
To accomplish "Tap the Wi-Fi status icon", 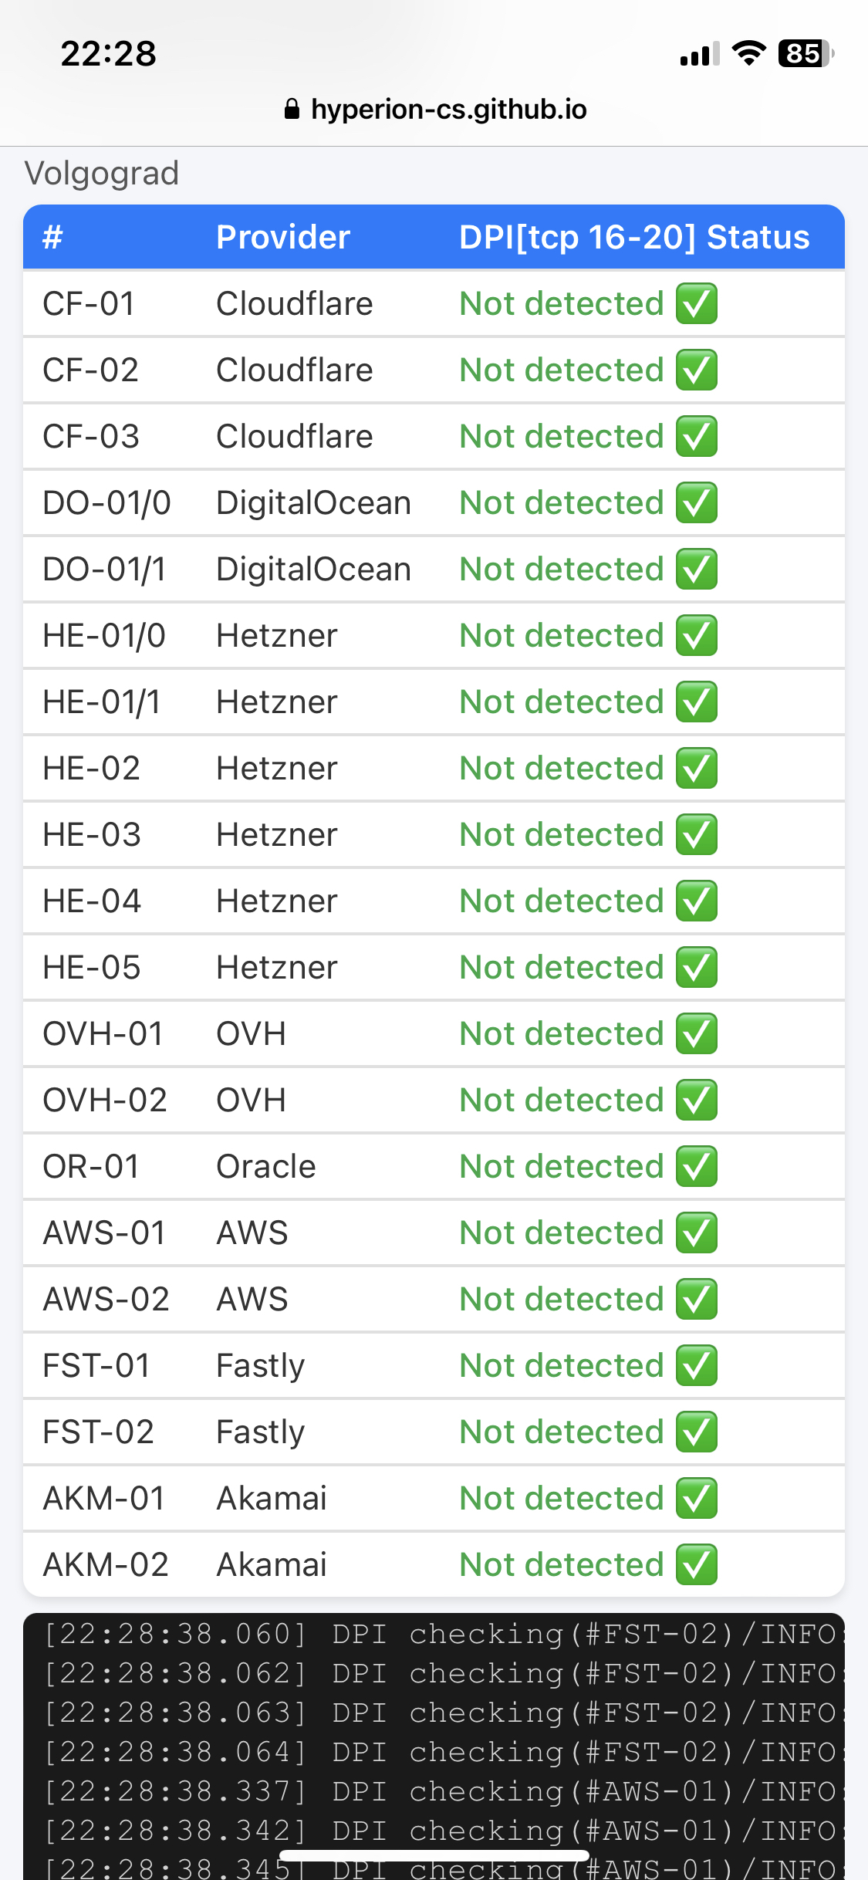I will (748, 53).
